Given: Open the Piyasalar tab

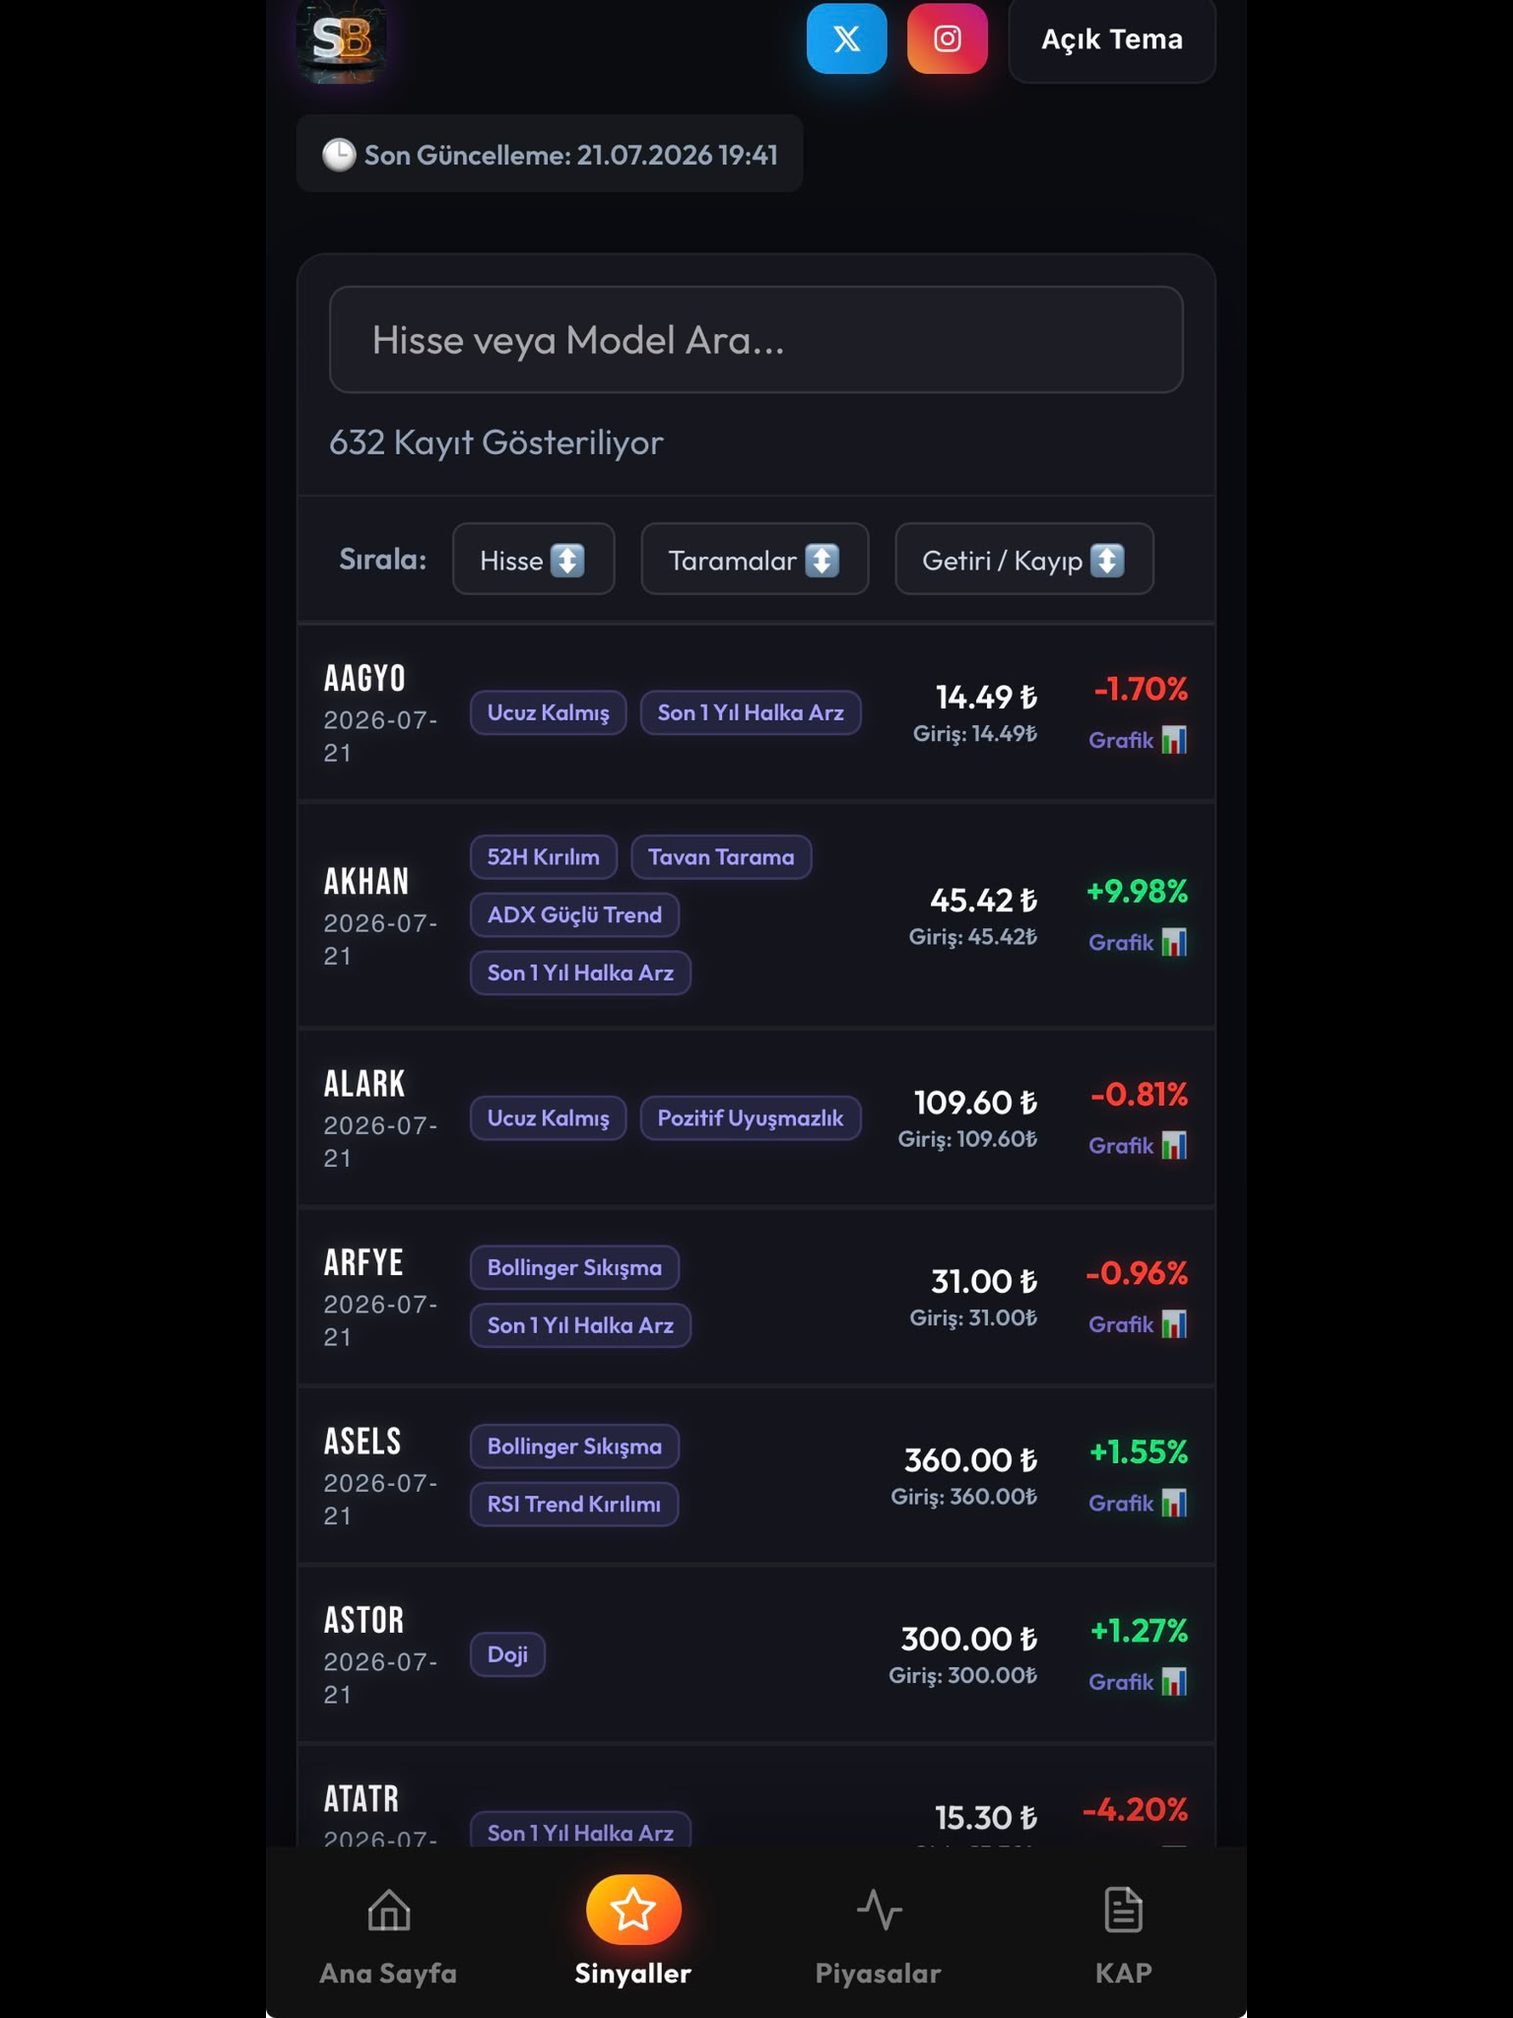Looking at the screenshot, I should [878, 1936].
